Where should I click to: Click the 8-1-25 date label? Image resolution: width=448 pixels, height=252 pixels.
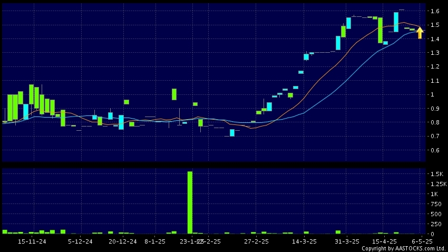155,241
